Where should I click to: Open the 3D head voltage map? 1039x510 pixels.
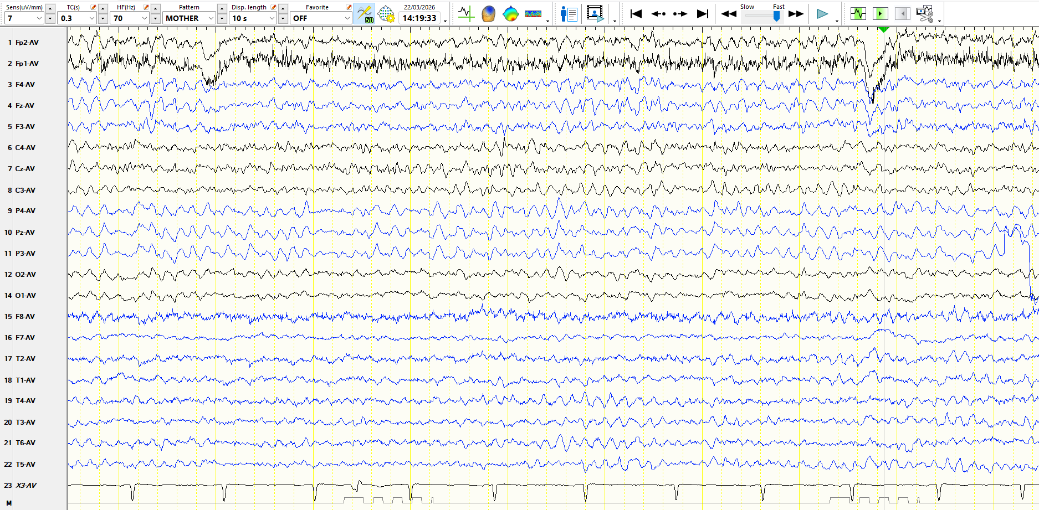[488, 14]
